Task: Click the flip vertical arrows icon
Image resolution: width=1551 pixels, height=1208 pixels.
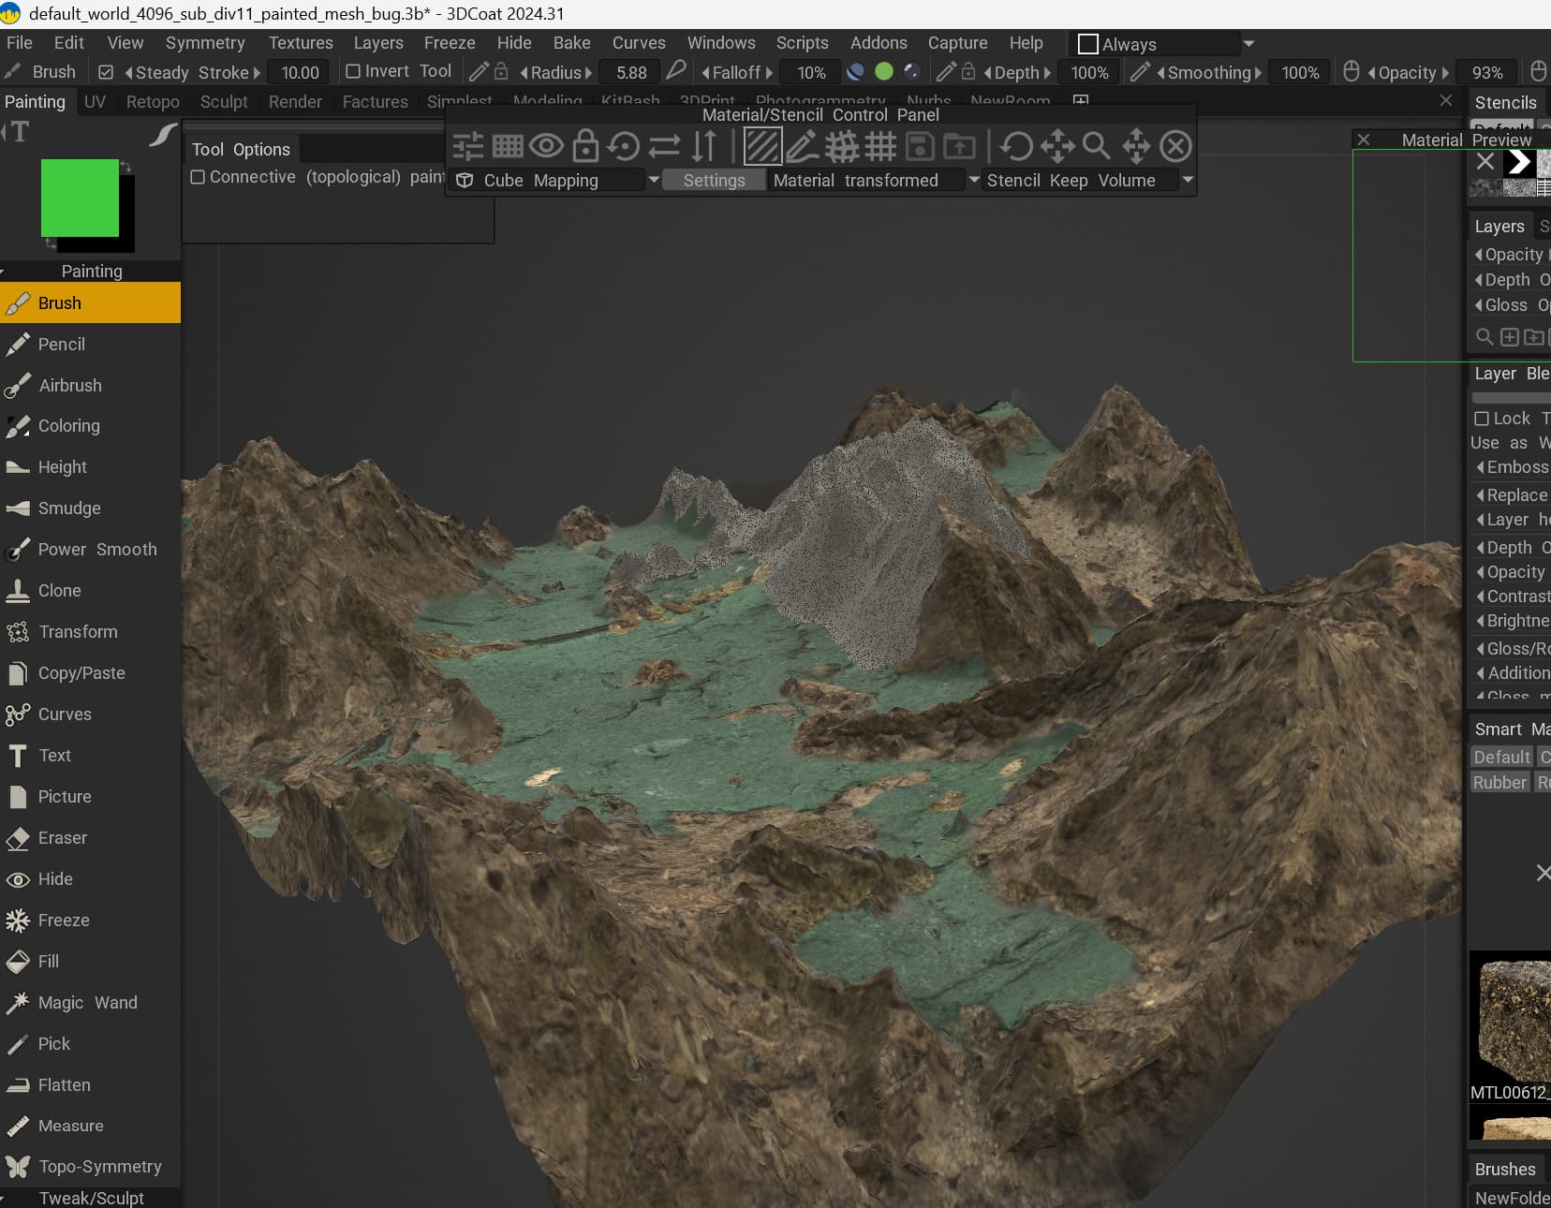Action: pyautogui.click(x=704, y=146)
